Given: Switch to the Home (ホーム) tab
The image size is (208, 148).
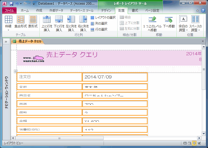Looking at the screenshot, I should 25,11.
